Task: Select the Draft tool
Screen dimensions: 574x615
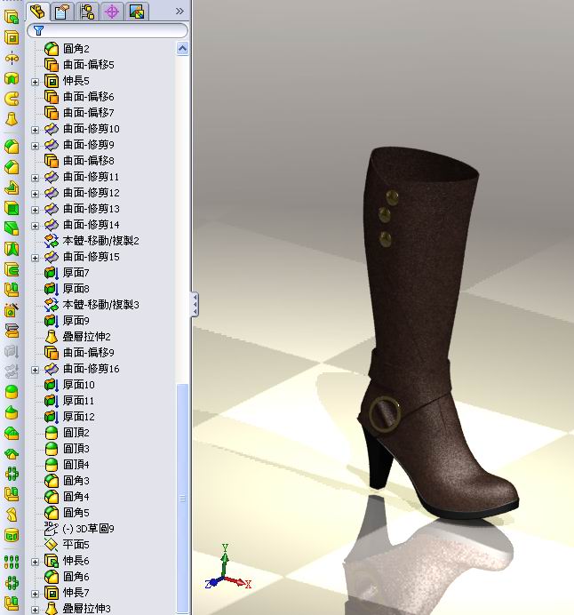Action: (x=12, y=228)
